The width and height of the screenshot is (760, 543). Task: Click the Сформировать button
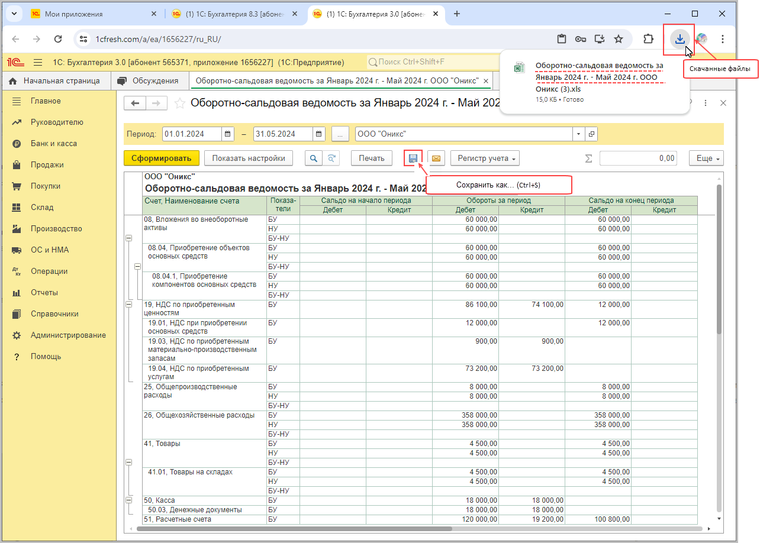point(162,158)
